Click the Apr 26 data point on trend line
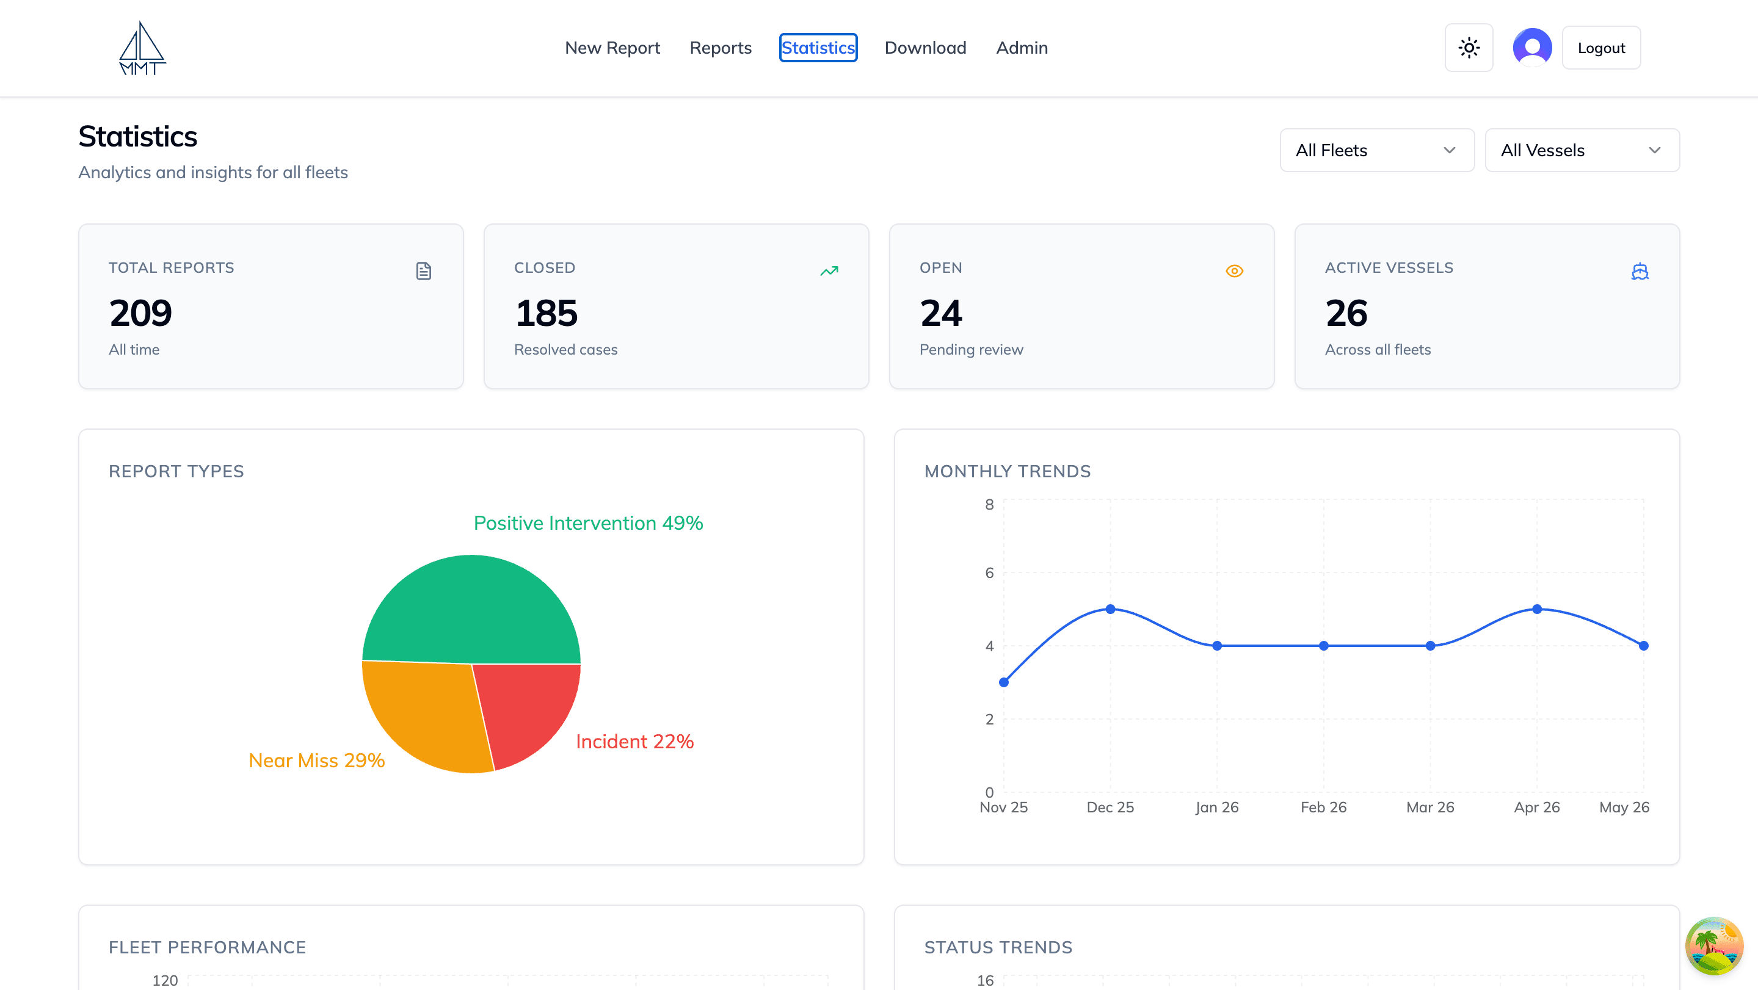 1537,609
